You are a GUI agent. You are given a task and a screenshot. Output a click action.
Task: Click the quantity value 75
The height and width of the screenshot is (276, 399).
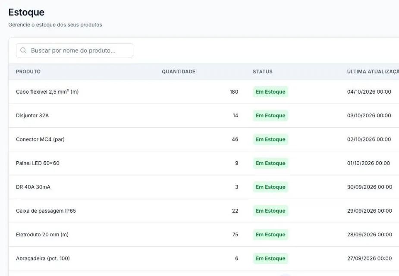[x=235, y=235]
